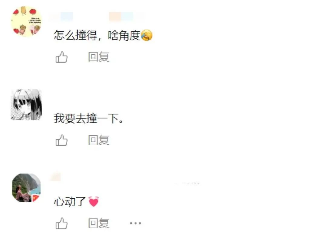
Task: Open the blurred replied-to username in the first comment
Action: pos(126,17)
